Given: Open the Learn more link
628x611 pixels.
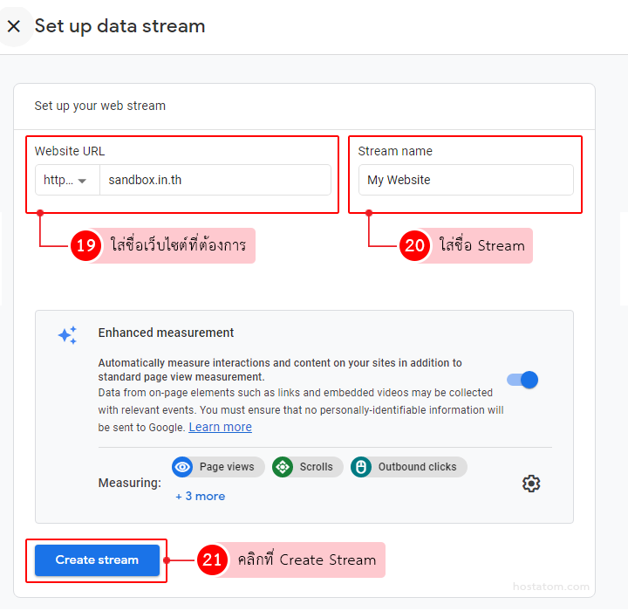Looking at the screenshot, I should pos(220,427).
